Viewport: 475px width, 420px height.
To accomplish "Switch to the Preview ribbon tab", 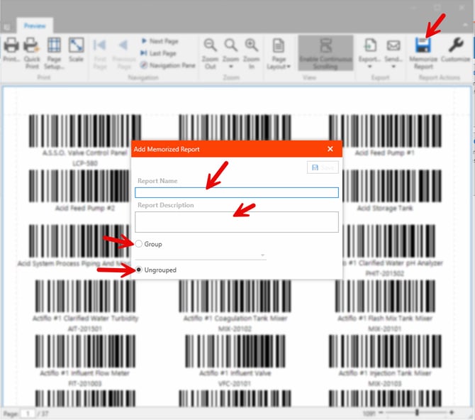I will click(35, 26).
